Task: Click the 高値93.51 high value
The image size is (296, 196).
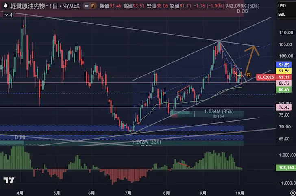Action: [134, 6]
